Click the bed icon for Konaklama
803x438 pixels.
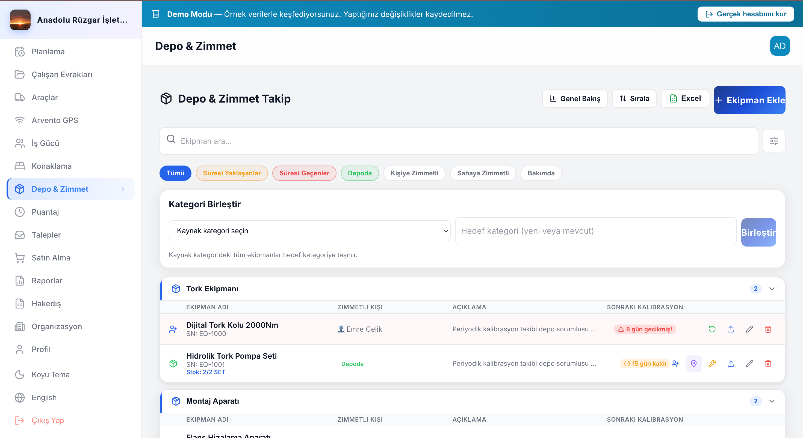(x=20, y=166)
